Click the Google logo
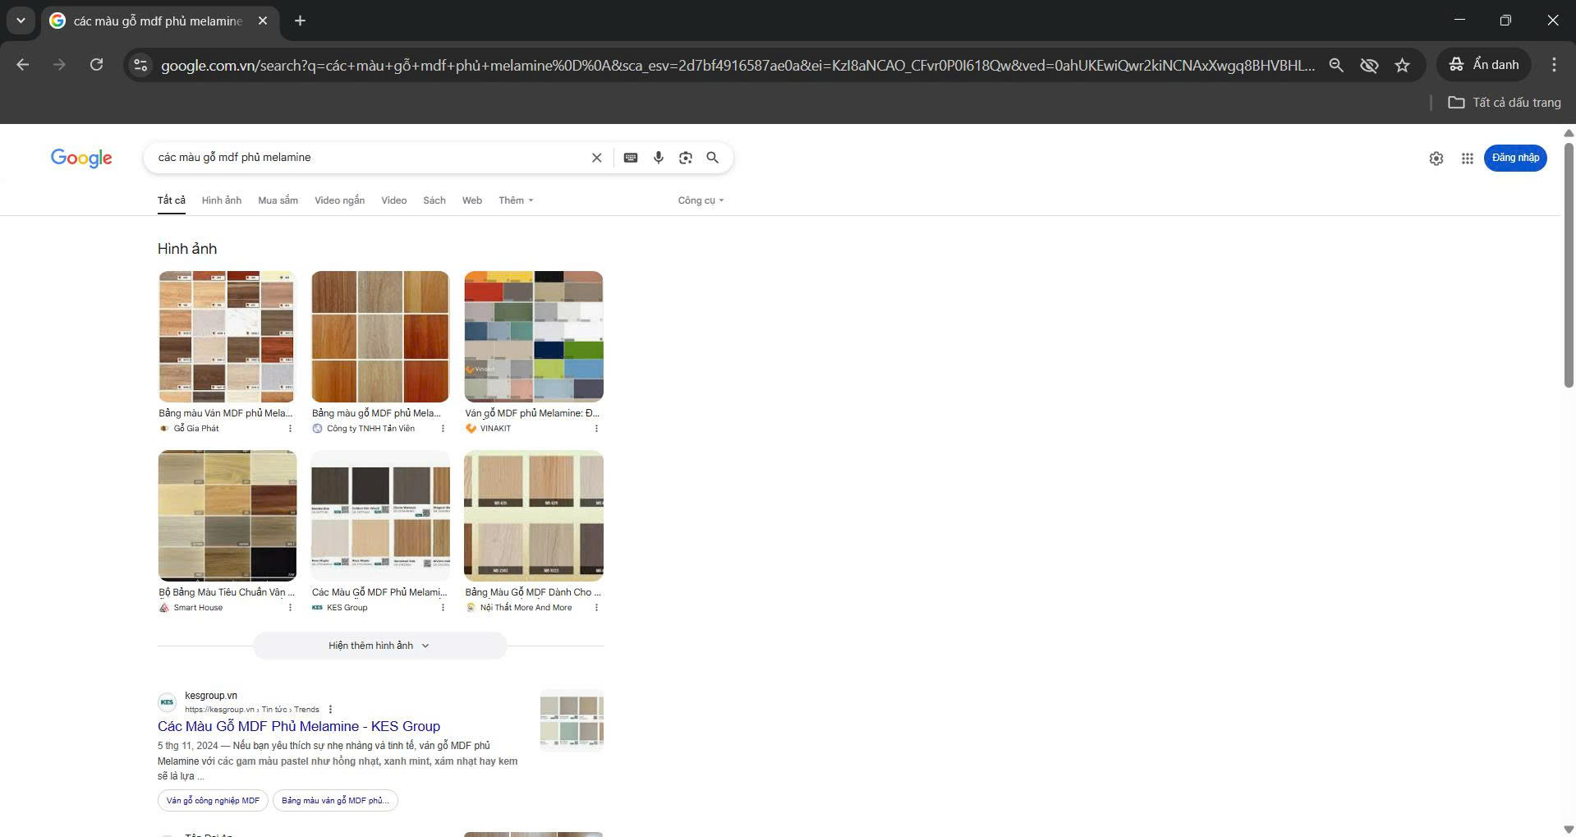 click(81, 158)
